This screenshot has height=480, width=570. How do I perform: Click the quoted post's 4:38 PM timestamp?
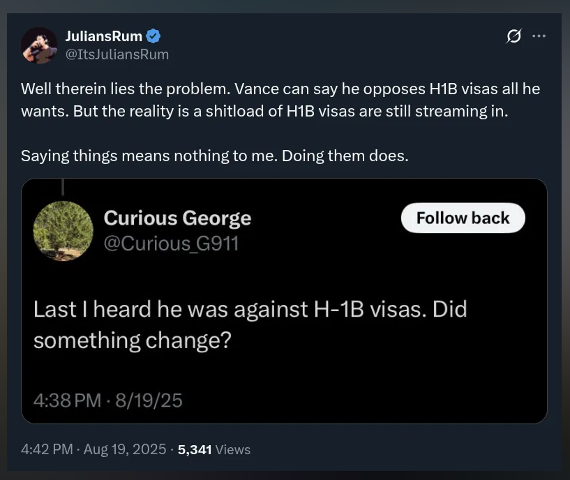click(x=67, y=400)
